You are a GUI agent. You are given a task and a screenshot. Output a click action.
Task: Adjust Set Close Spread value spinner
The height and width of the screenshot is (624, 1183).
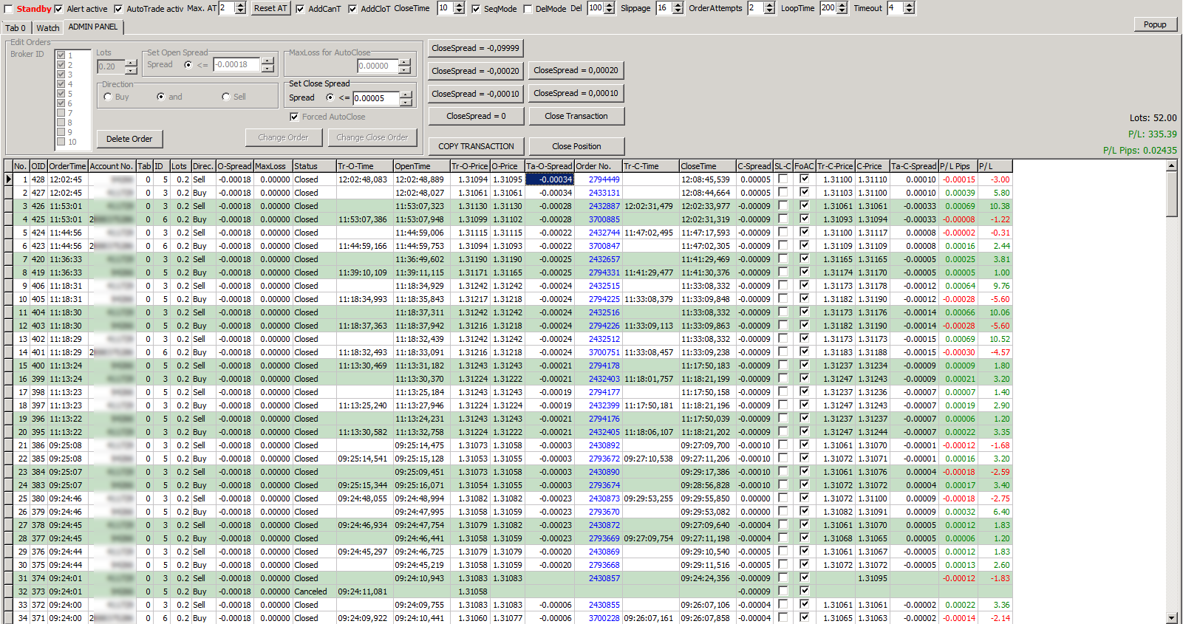point(406,98)
